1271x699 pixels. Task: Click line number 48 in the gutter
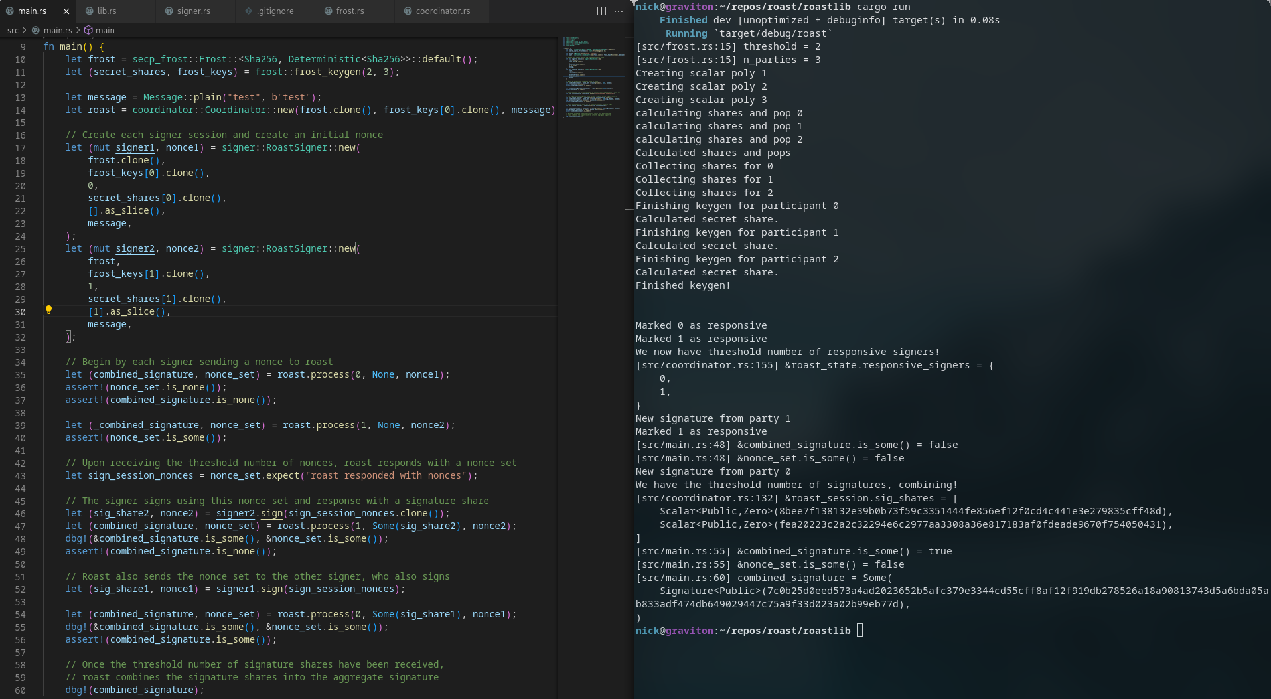point(21,539)
